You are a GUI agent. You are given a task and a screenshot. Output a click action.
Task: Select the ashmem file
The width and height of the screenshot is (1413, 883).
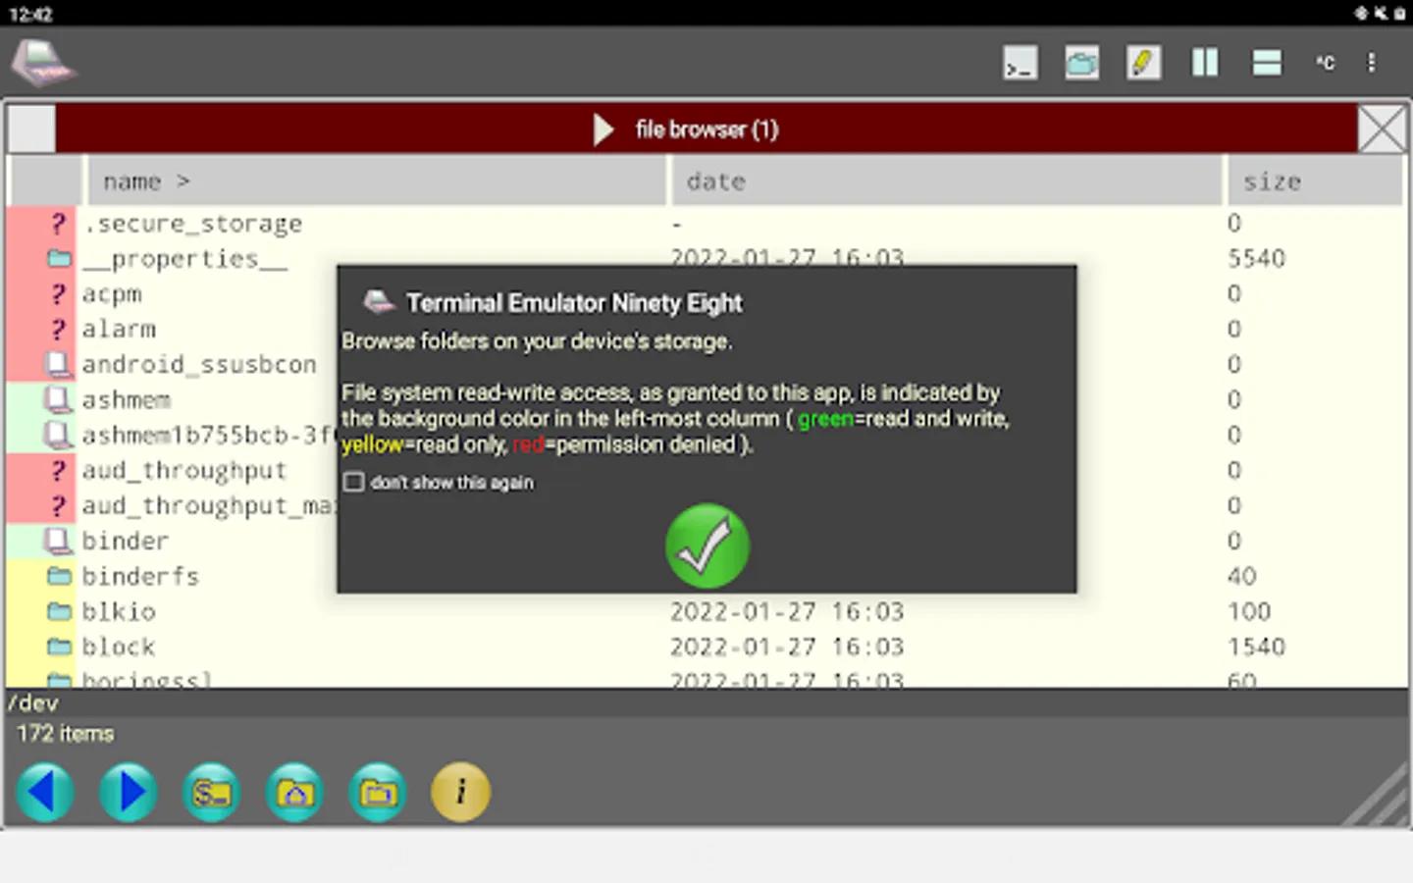(x=126, y=399)
